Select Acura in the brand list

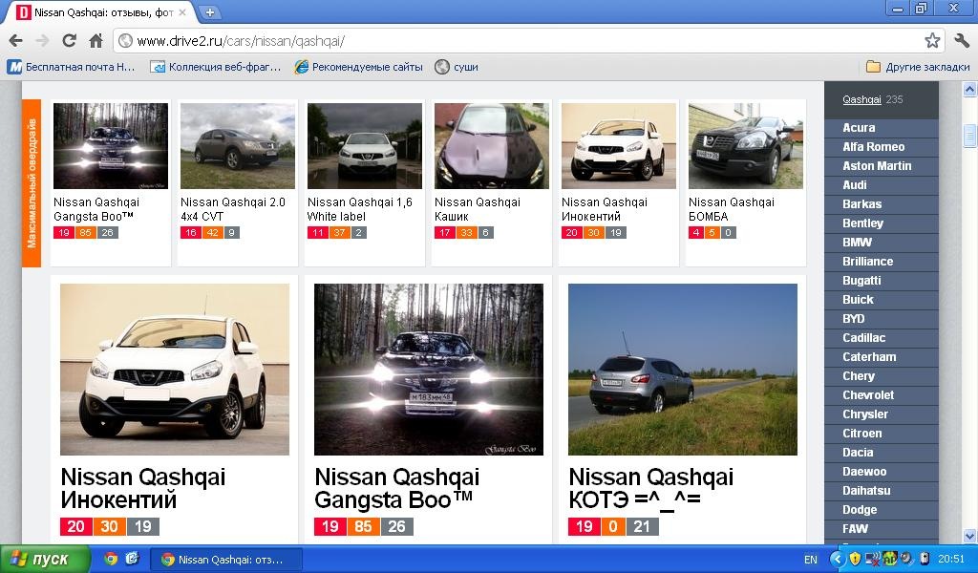tap(882, 128)
